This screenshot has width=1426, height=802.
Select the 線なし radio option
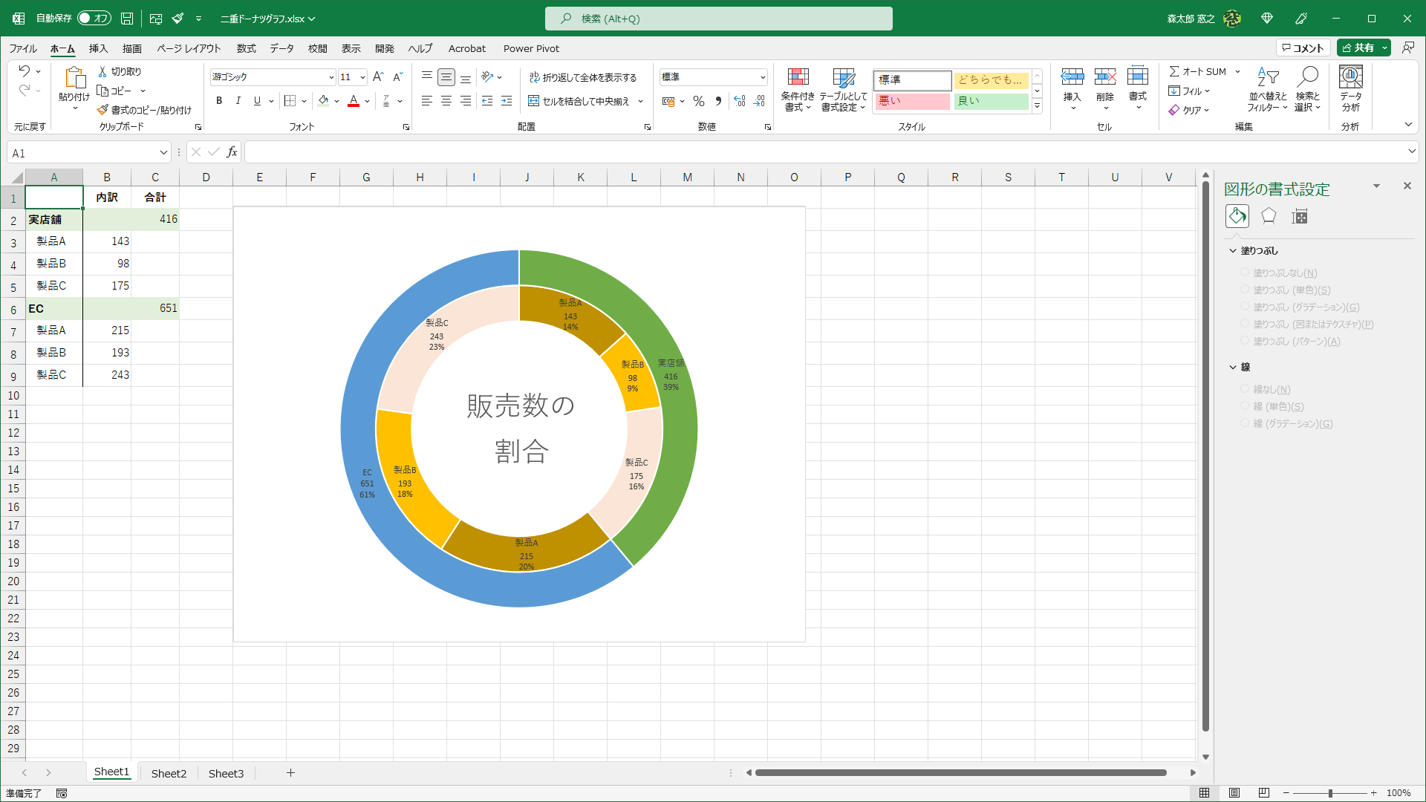[x=1246, y=389]
